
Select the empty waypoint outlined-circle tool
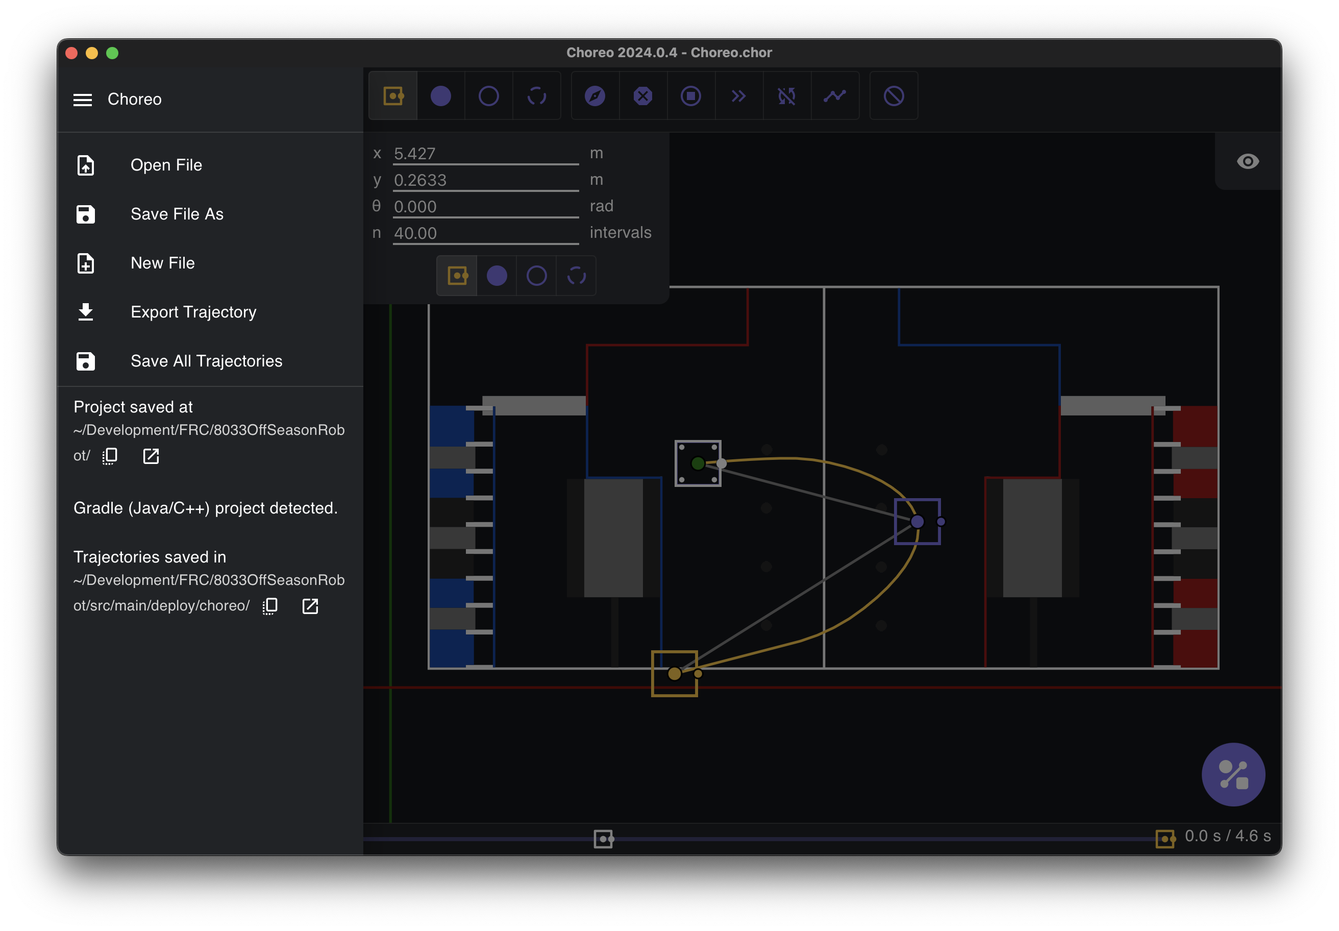[488, 95]
